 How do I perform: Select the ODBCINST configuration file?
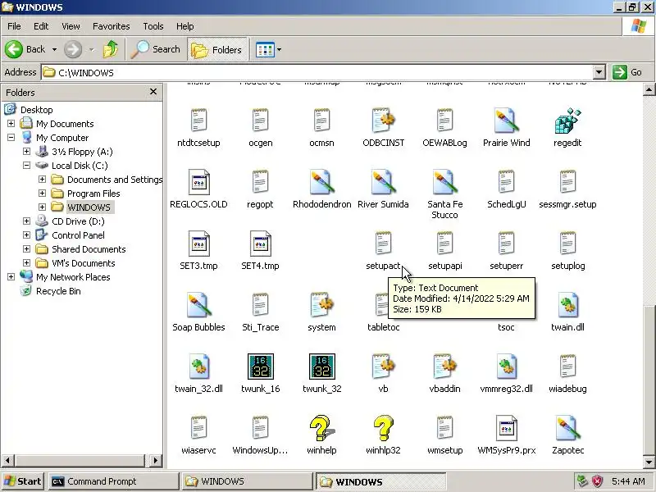point(383,121)
